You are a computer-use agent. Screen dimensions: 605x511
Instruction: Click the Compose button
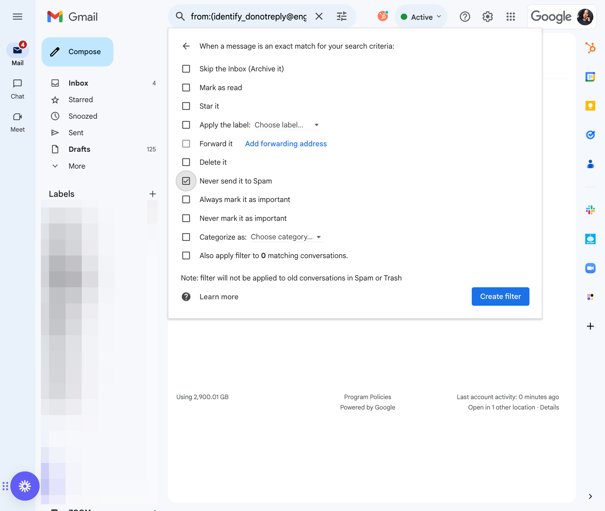[x=77, y=52]
